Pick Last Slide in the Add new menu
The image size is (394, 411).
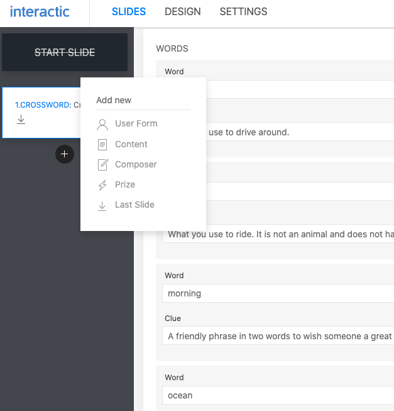134,205
